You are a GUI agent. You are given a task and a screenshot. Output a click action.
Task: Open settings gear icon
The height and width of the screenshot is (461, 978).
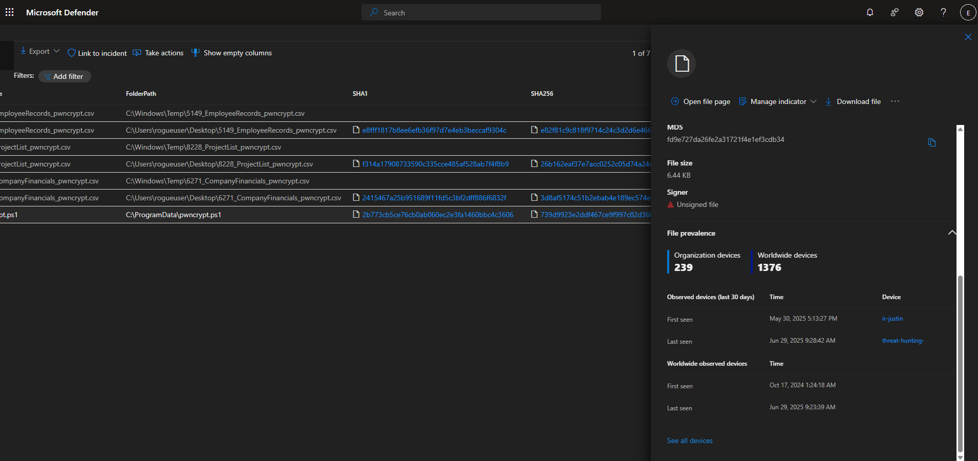pos(919,12)
